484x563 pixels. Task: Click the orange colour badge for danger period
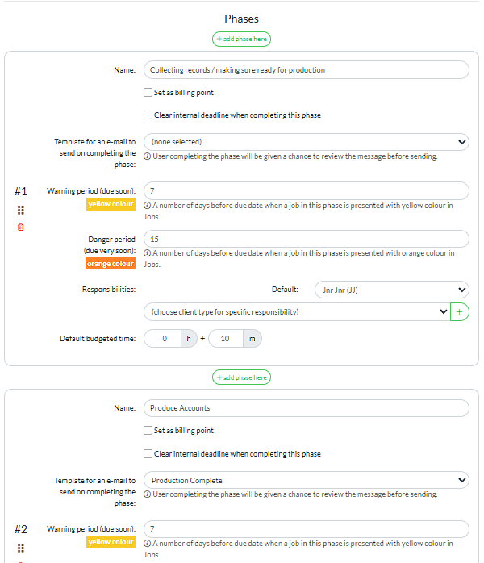[111, 264]
